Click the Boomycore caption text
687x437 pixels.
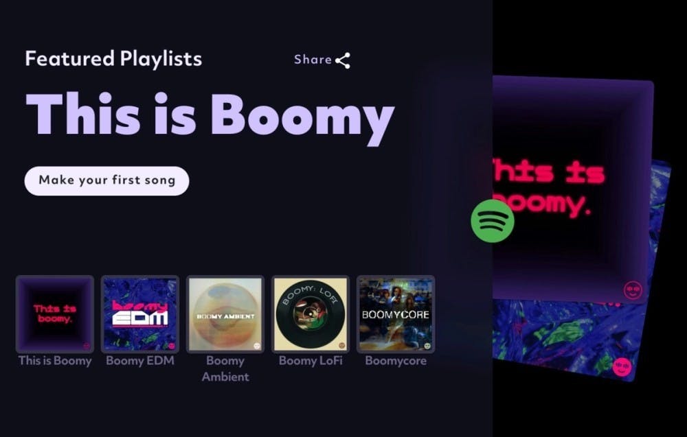pos(396,361)
